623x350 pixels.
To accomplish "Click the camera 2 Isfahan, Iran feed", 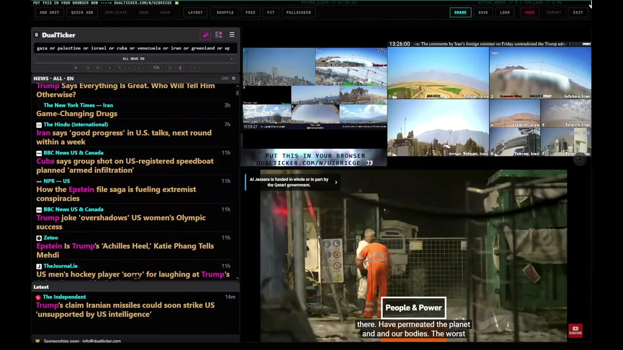I will [540, 73].
